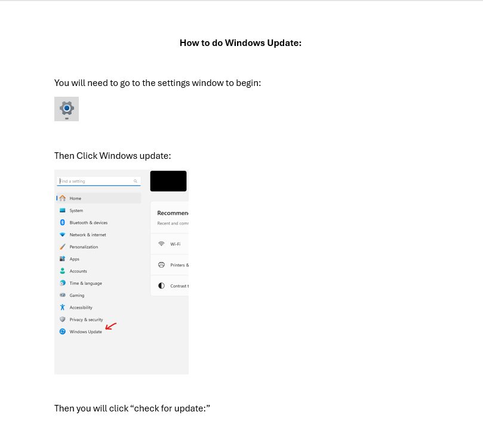Click the Accessibility figure icon
The height and width of the screenshot is (421, 483).
(x=63, y=308)
